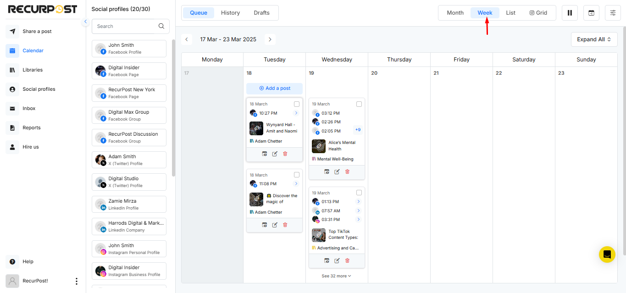Expand the 03:31 PM entry chevron

pyautogui.click(x=359, y=220)
